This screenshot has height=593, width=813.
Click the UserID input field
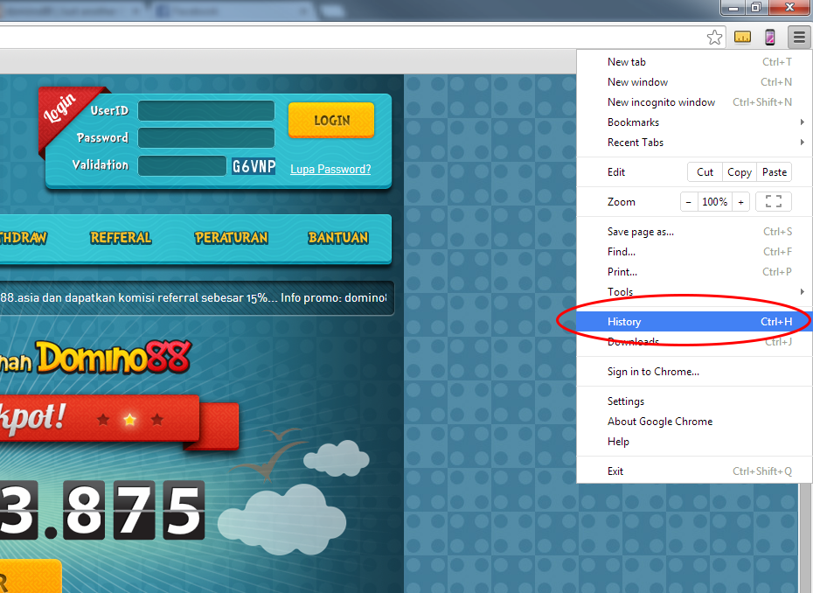(205, 110)
